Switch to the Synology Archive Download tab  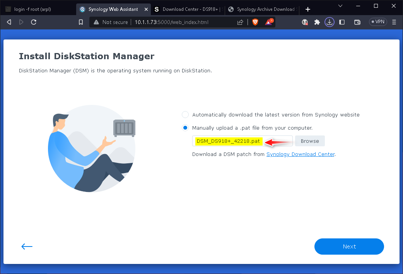pos(261,9)
